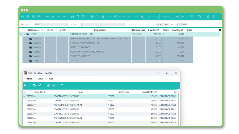This screenshot has width=239, height=134.
Task: Open the Stock money-bag icon
Action: pos(103,17)
